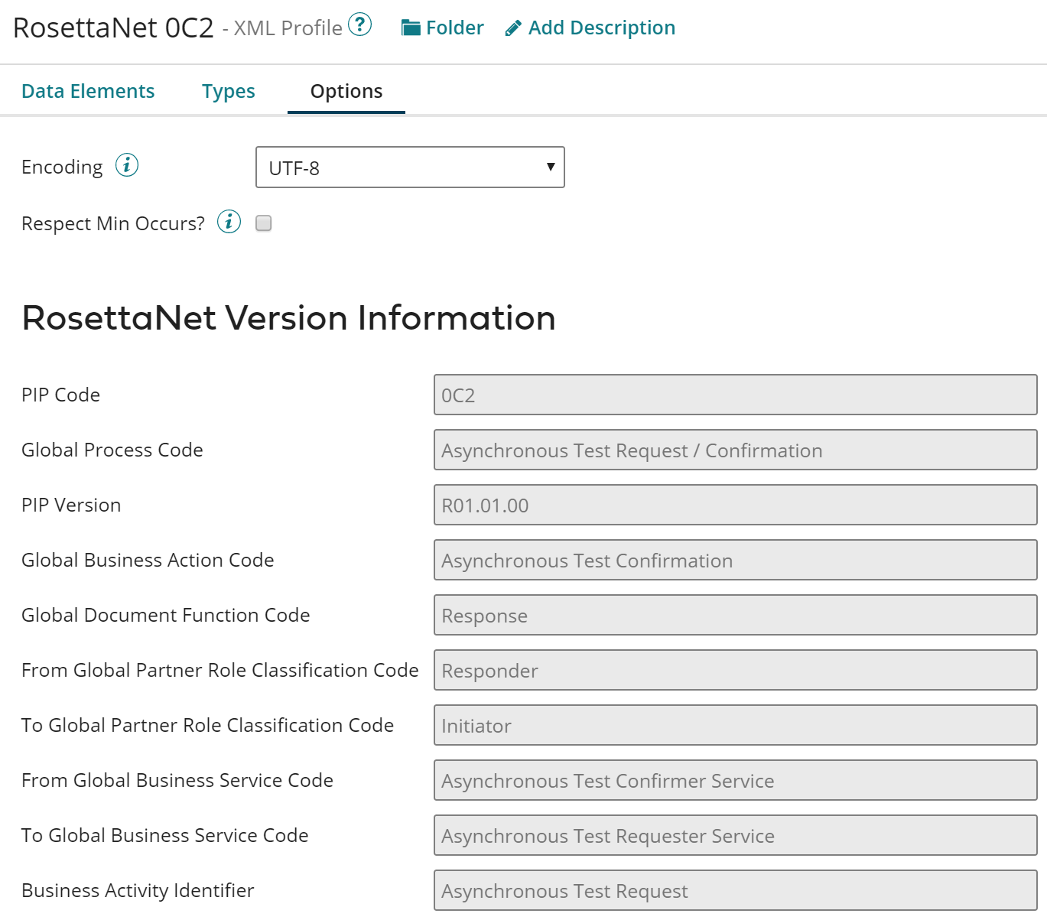Open the Respect Min Occurs info tooltip
Image resolution: width=1047 pixels, height=920 pixels.
pos(229,221)
